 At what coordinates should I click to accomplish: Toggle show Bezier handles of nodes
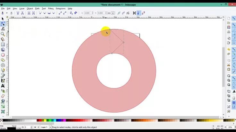[x=139, y=13]
